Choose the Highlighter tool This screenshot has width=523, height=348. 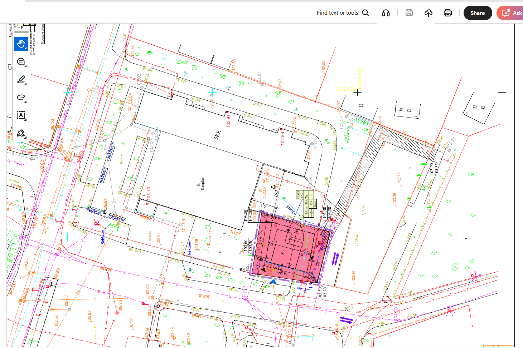(x=21, y=80)
